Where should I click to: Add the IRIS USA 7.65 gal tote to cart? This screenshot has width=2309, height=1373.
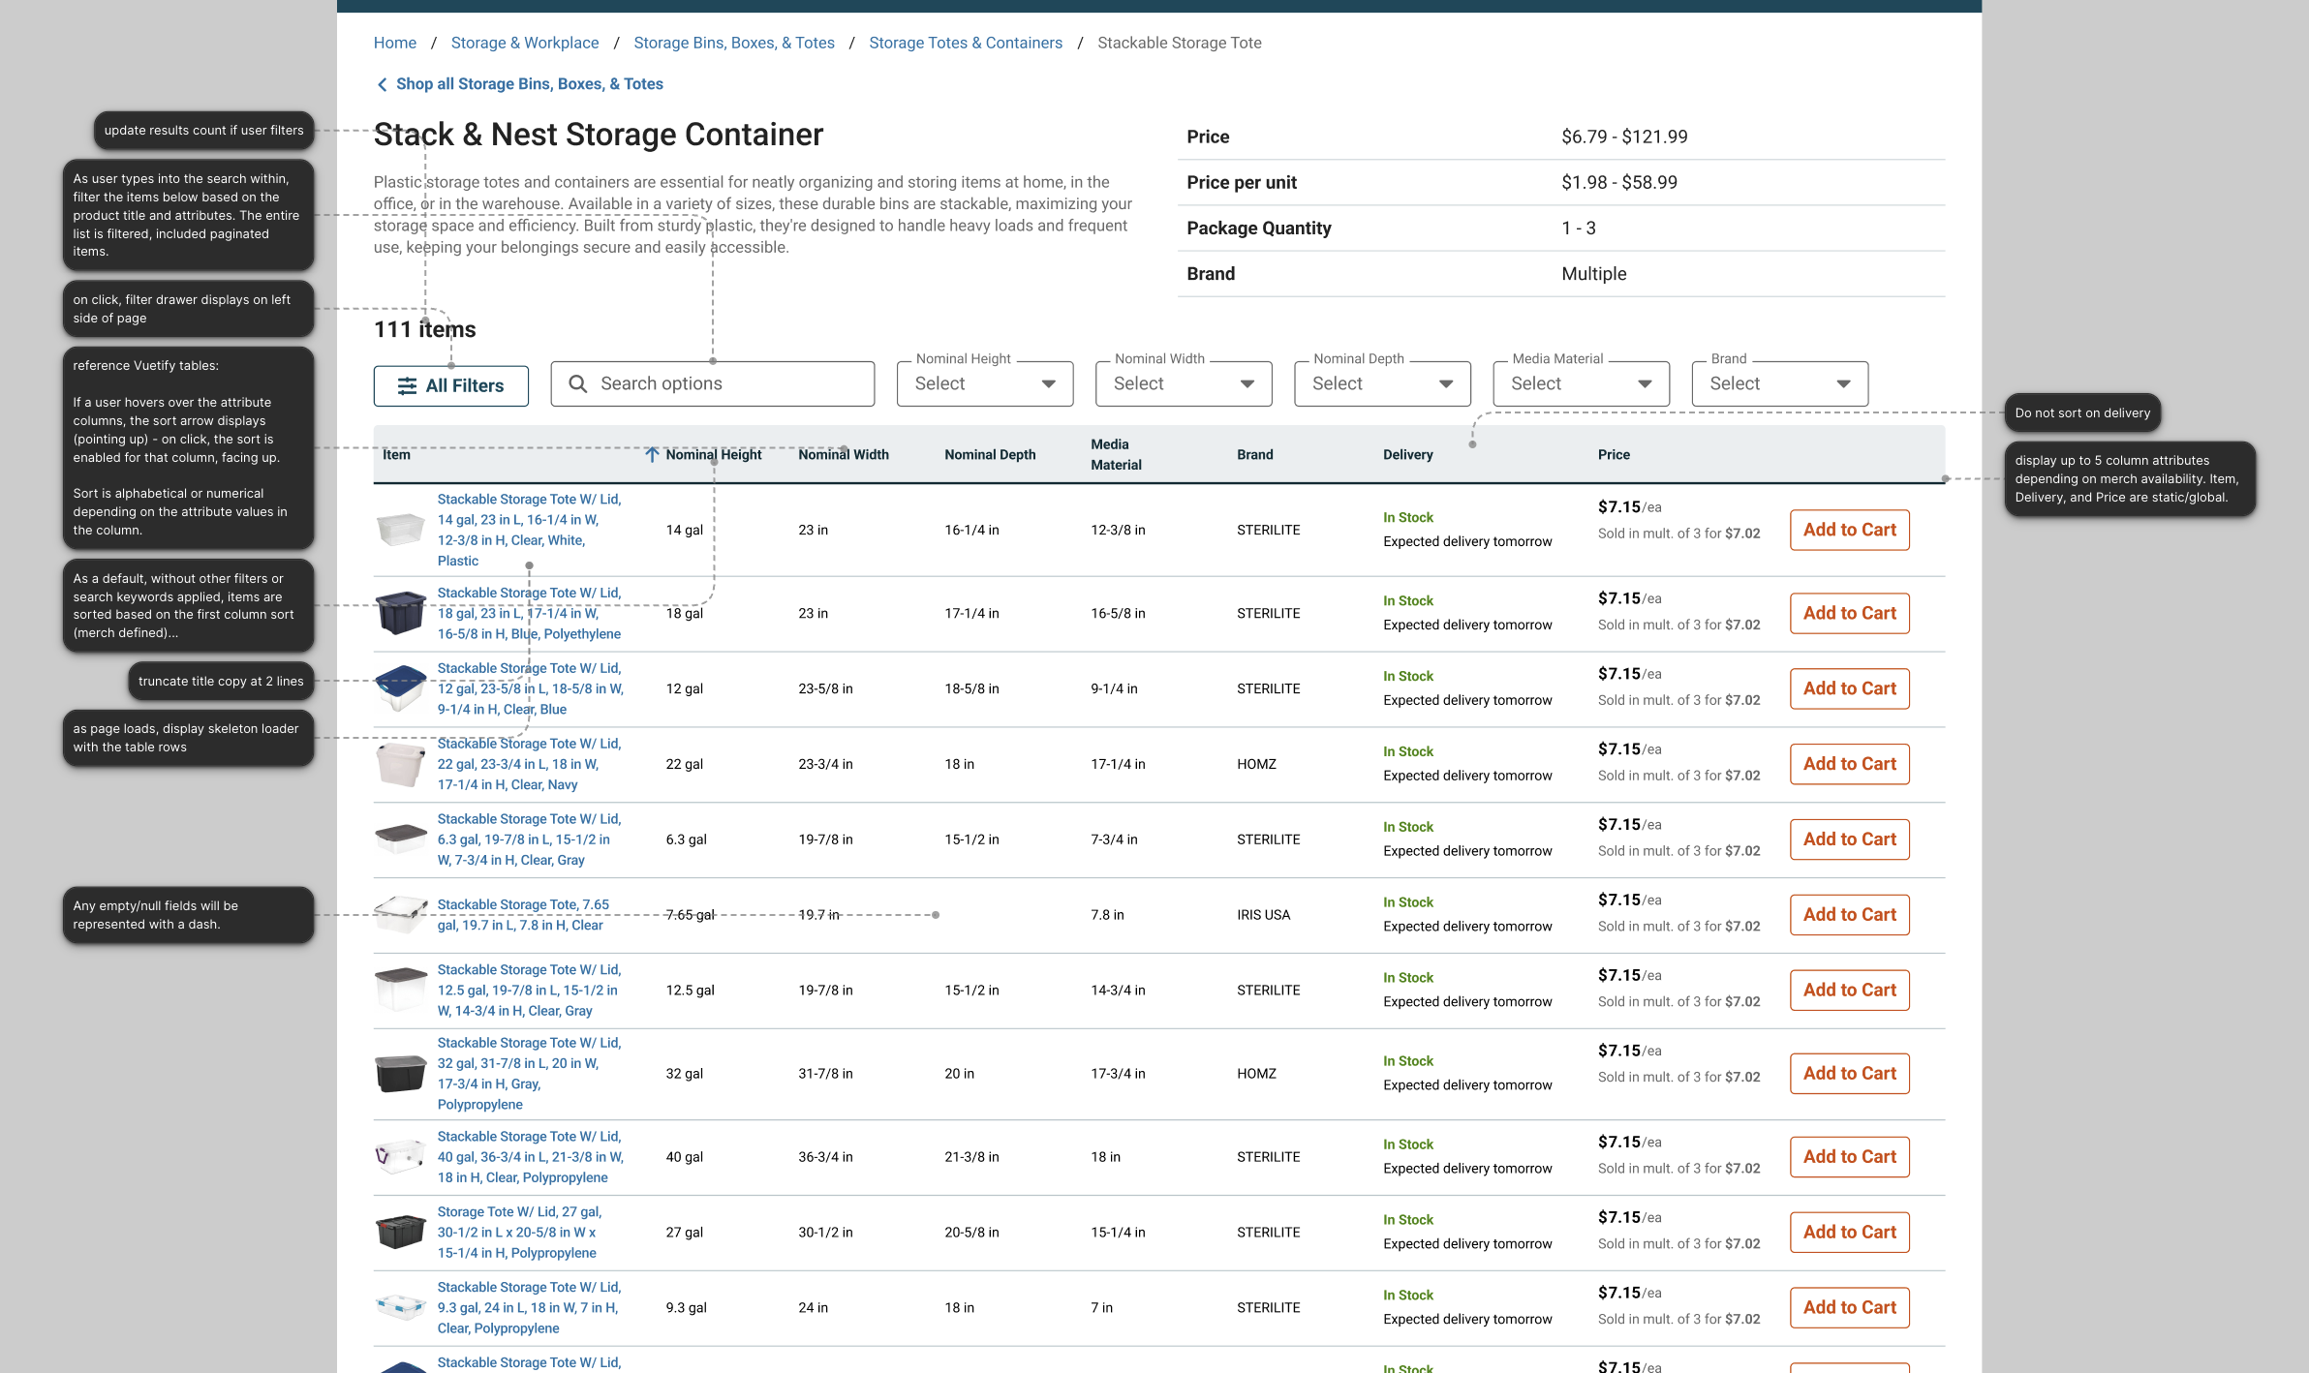click(x=1849, y=915)
